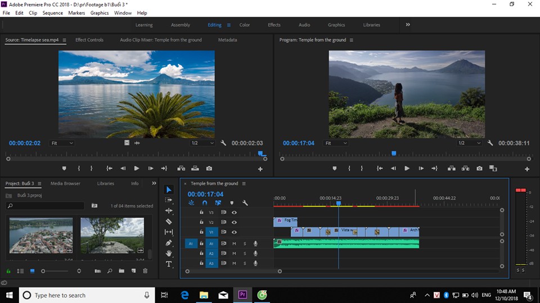Open Source monitor wrench settings
Image resolution: width=540 pixels, height=303 pixels.
tap(223, 143)
